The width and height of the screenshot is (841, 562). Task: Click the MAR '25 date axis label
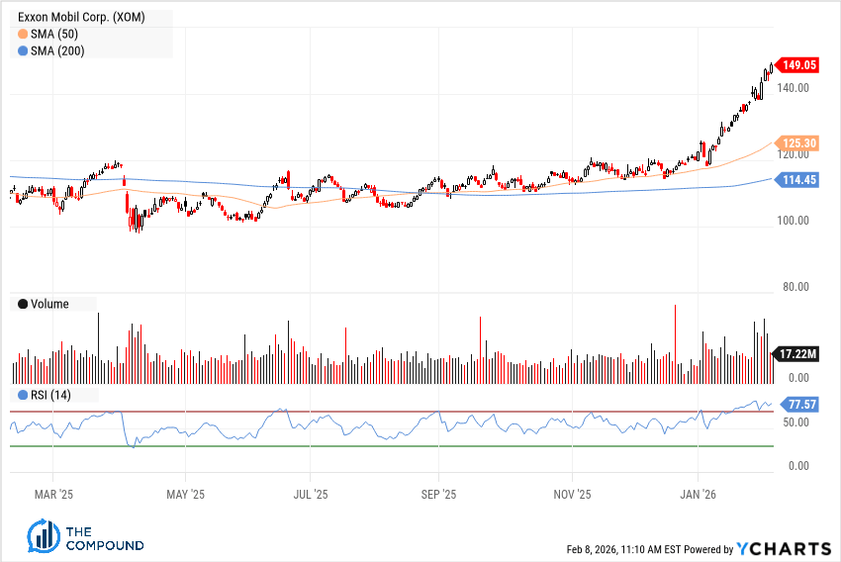[x=53, y=495]
